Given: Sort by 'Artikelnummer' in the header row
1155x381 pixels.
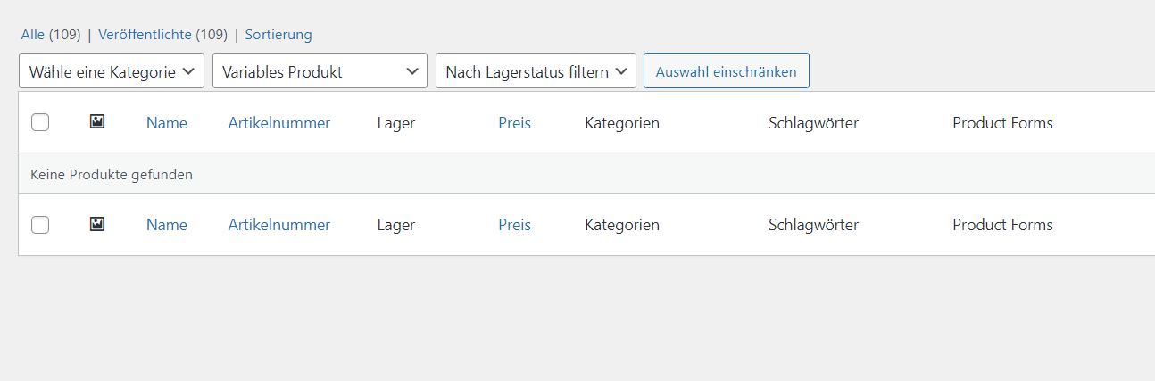Looking at the screenshot, I should [279, 123].
